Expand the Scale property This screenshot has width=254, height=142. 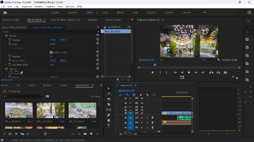click(5, 44)
